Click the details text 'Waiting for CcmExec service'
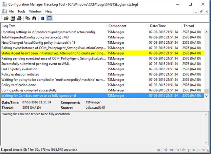This screenshot has width=211, height=154. pyautogui.click(x=36, y=114)
